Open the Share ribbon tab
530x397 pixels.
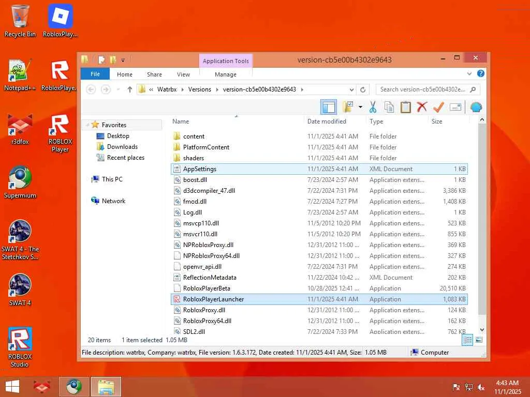[154, 74]
